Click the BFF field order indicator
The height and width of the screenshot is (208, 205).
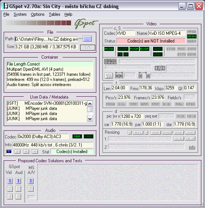pyautogui.click(x=144, y=104)
